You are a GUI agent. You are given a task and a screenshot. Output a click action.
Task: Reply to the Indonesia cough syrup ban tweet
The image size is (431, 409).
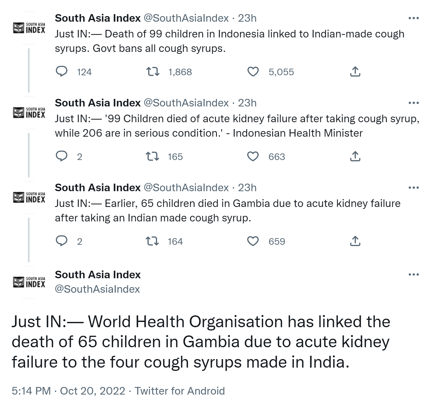61,72
